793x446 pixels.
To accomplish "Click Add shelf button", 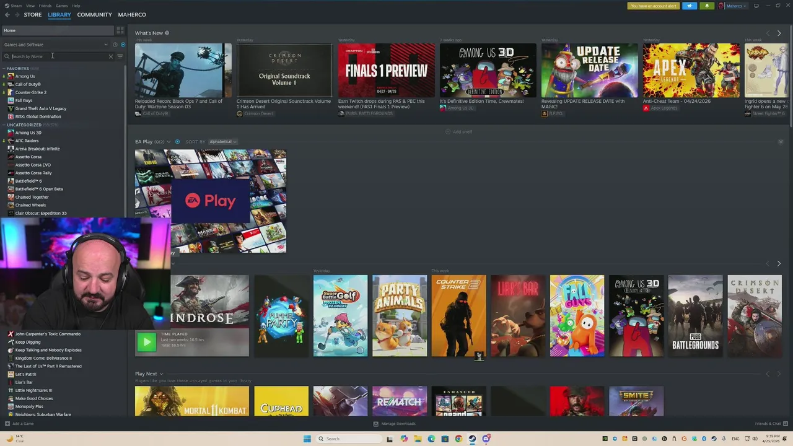I will [459, 132].
